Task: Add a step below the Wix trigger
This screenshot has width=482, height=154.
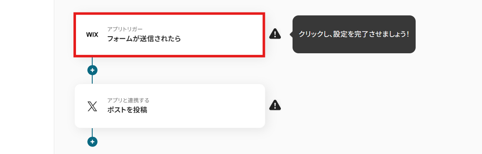Action: pos(92,70)
